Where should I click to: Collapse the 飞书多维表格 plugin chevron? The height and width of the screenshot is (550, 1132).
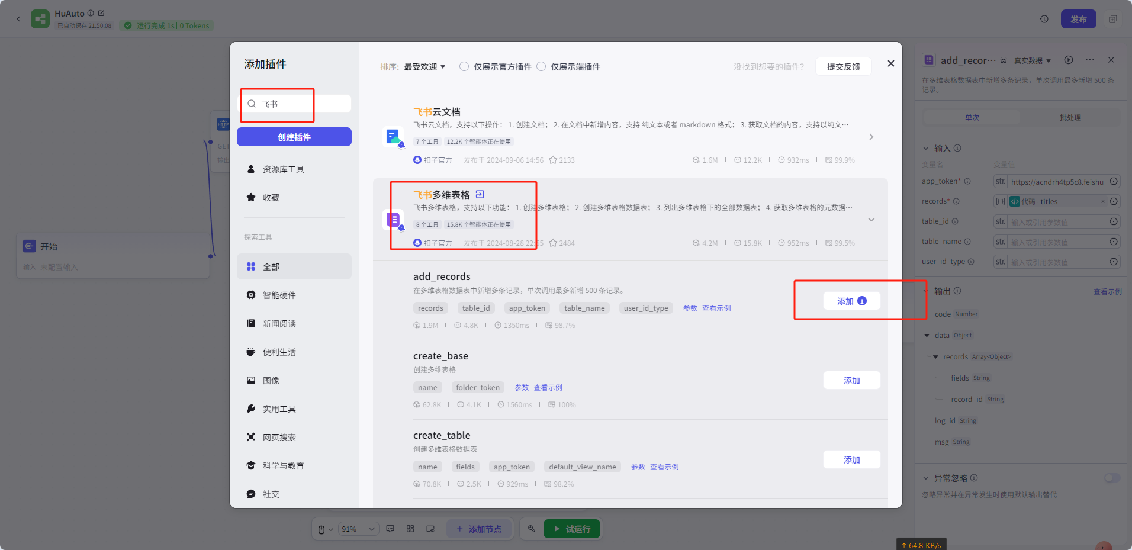coord(871,220)
